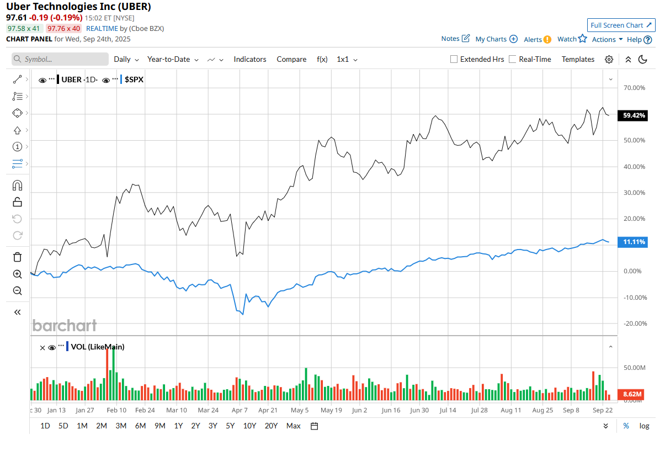Open the Fibonacci annotation tools
Screen dimensions: 665x461
17,96
